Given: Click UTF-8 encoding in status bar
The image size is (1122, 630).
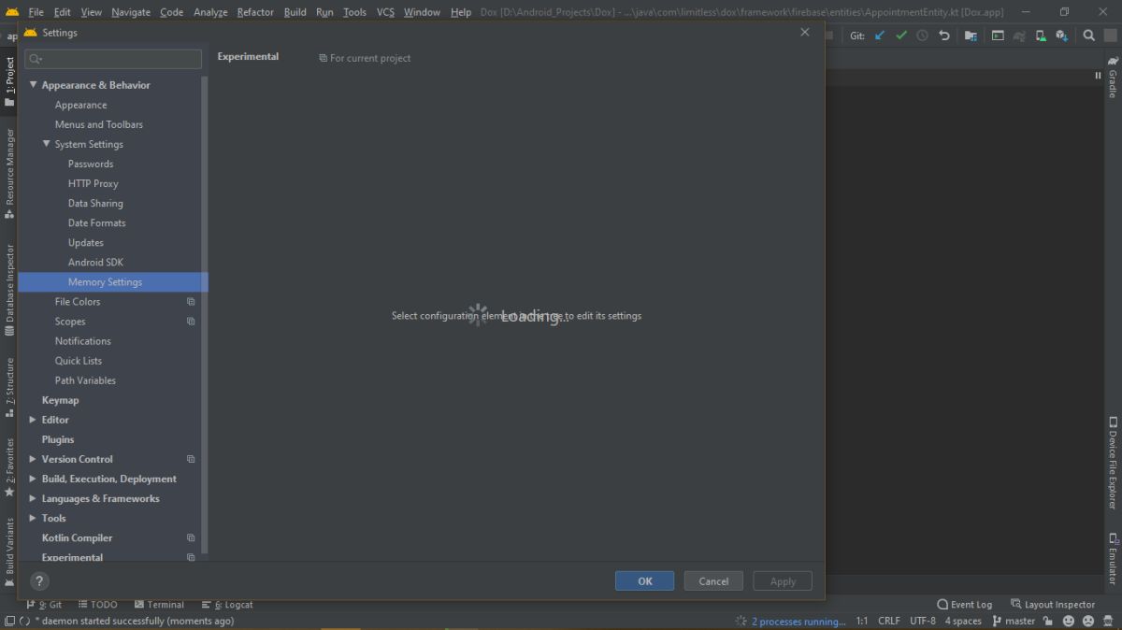Looking at the screenshot, I should coord(923,621).
